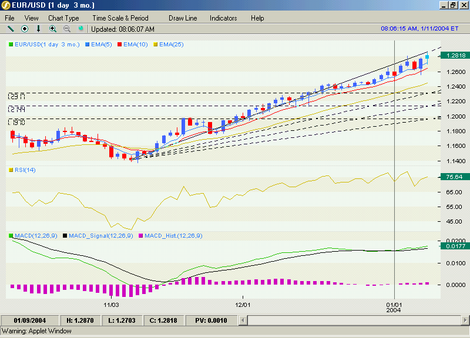Click the 65.00 RSI axis label
The height and width of the screenshot is (338, 470).
(454, 192)
